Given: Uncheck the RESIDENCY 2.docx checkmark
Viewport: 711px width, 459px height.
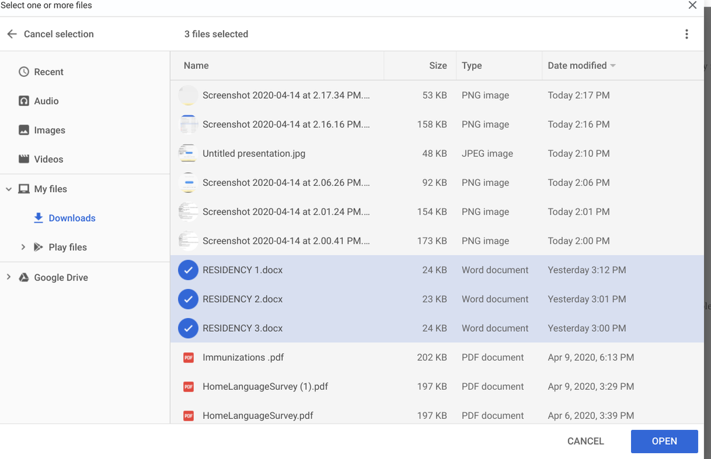Looking at the screenshot, I should [x=188, y=299].
